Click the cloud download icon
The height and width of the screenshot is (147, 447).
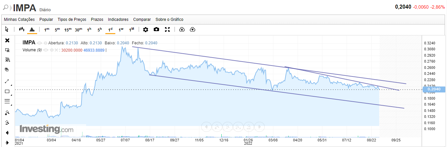point(182,29)
